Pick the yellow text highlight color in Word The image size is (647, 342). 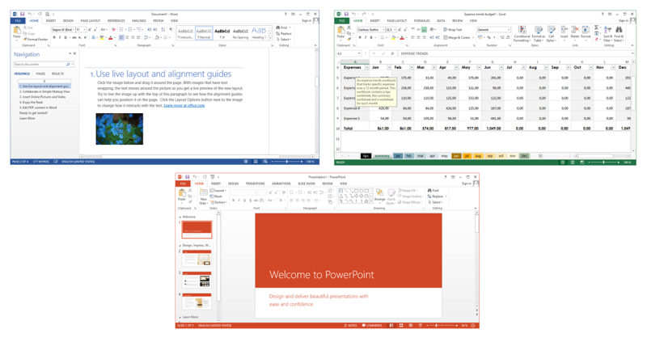[102, 37]
